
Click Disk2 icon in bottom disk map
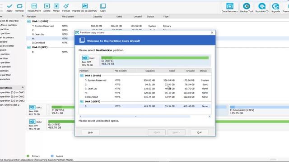coord(32,121)
